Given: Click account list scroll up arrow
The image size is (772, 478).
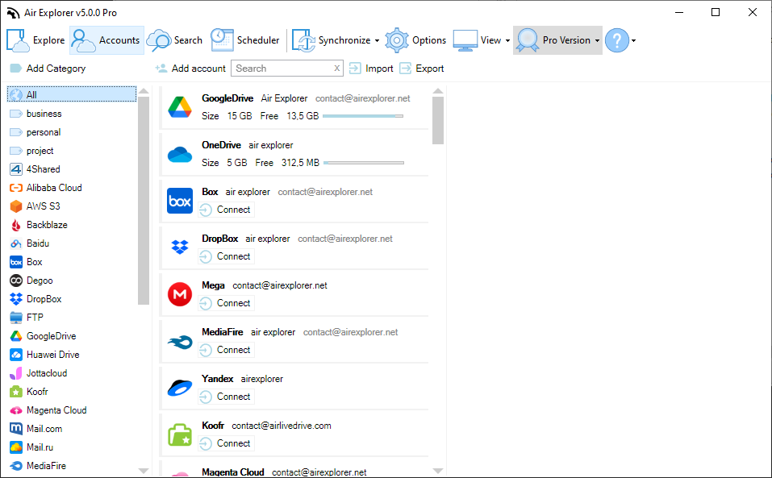Looking at the screenshot, I should [438, 91].
